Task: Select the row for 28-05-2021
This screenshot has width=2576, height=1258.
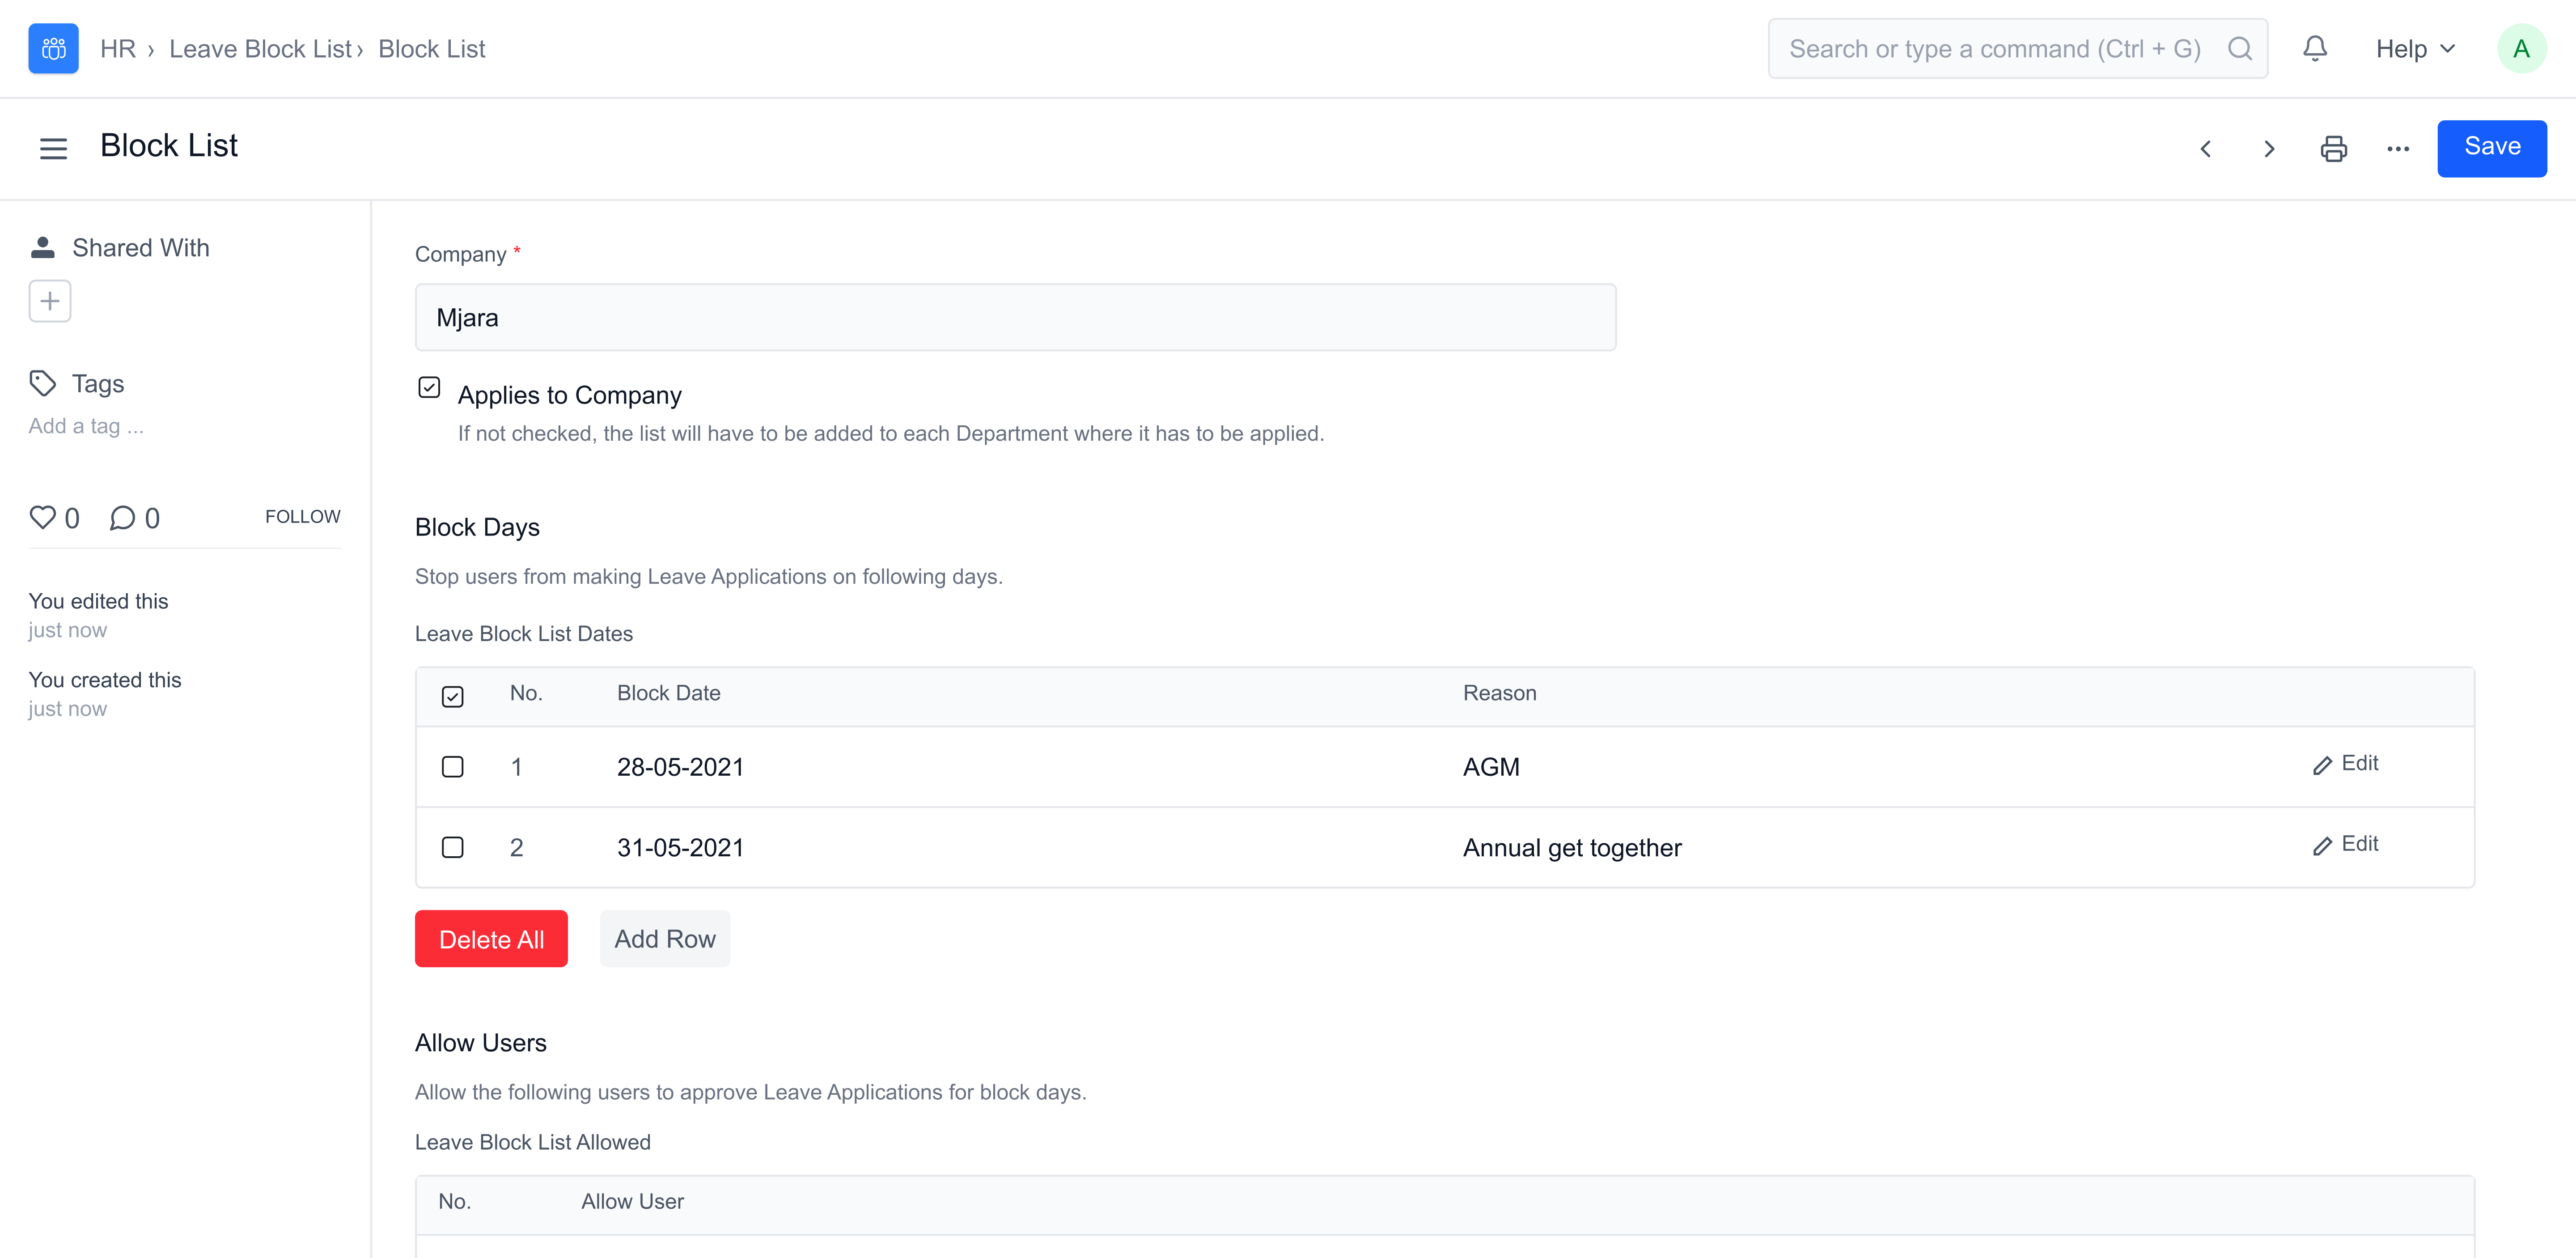Action: [452, 767]
